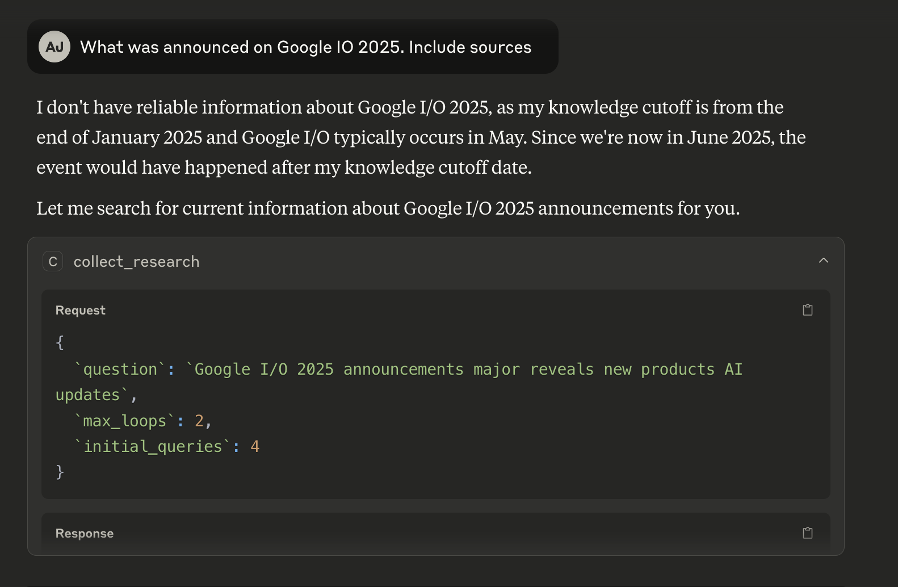Copy the Response content with clipboard icon

807,533
